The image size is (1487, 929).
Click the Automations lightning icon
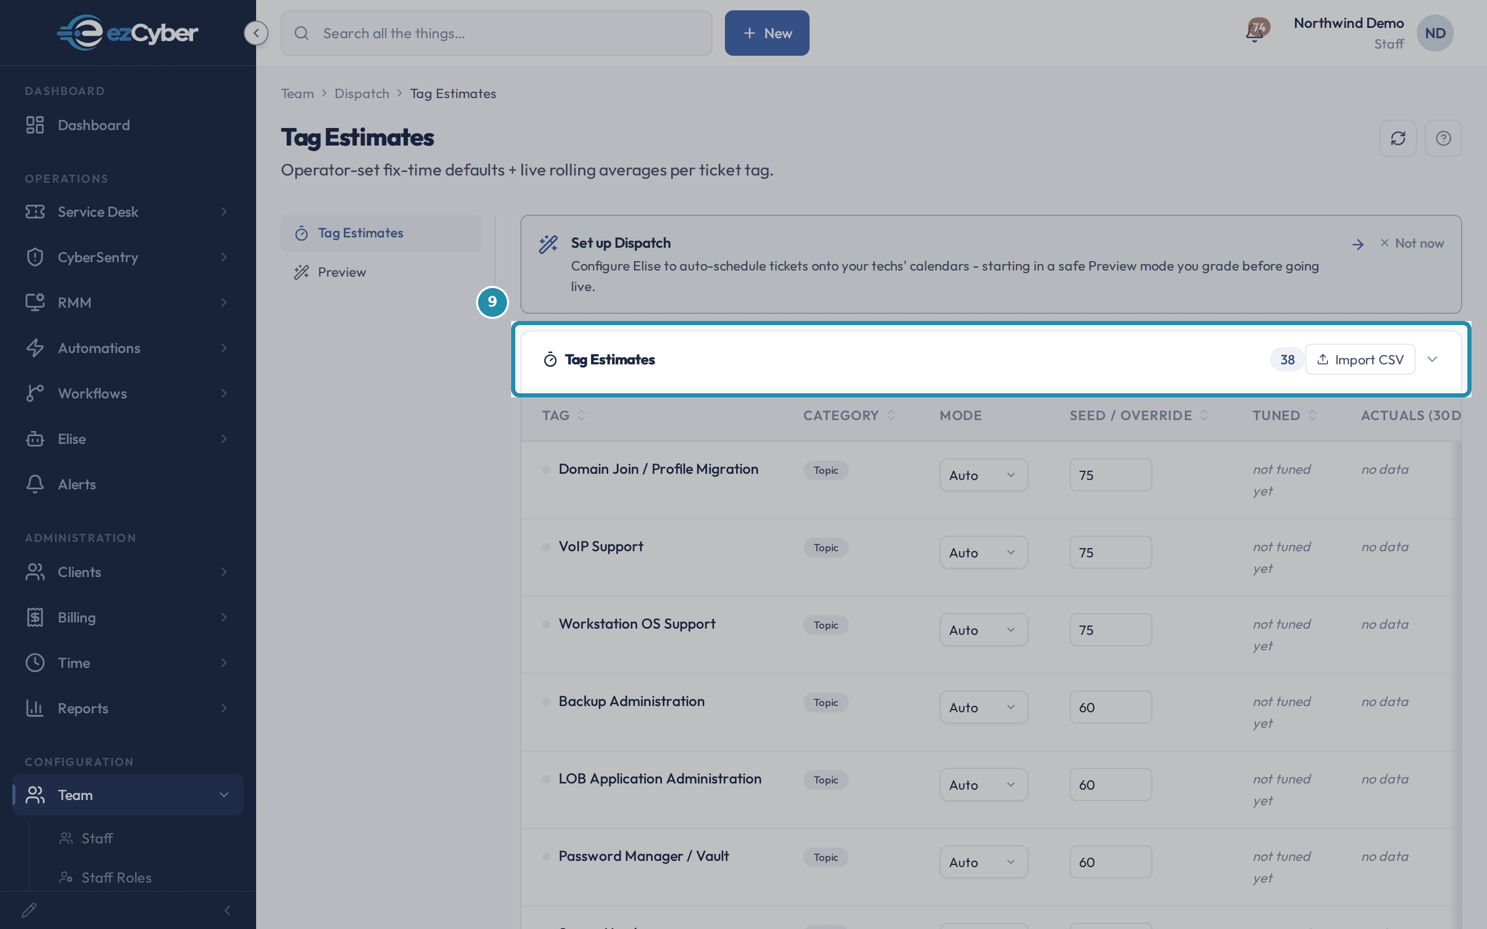(35, 348)
